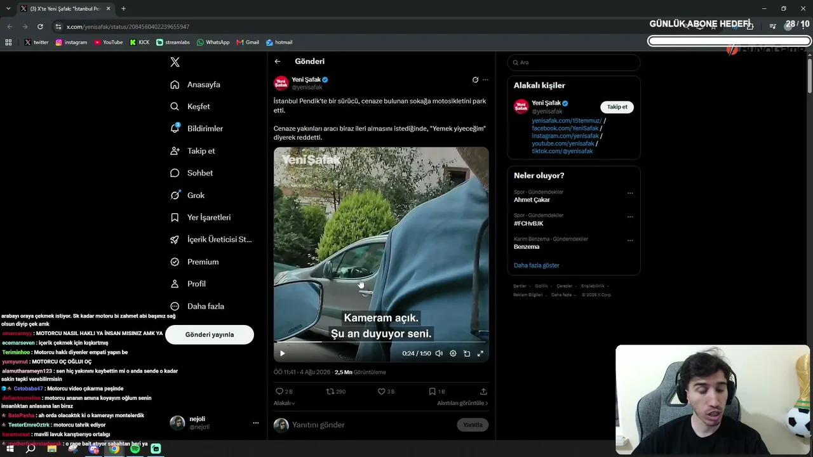Go back with the Gönderi arrow
This screenshot has height=457, width=813.
278,62
